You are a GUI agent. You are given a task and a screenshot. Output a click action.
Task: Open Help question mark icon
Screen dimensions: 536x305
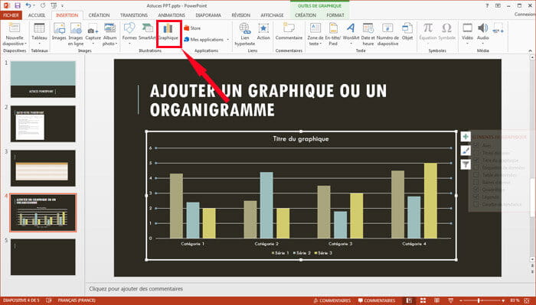pos(487,5)
